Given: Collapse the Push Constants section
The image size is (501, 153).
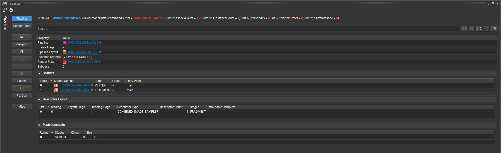Looking at the screenshot, I should point(39,125).
